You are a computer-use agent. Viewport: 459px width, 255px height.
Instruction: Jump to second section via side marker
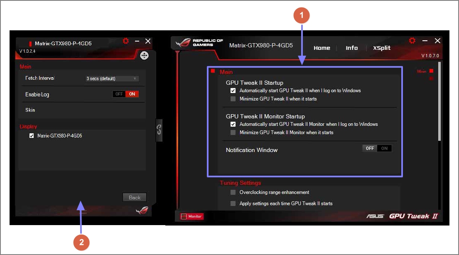(431, 78)
